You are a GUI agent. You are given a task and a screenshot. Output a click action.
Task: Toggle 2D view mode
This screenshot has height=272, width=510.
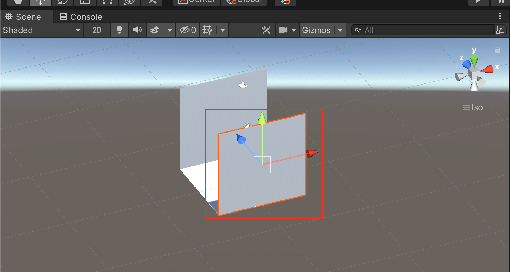pos(97,30)
